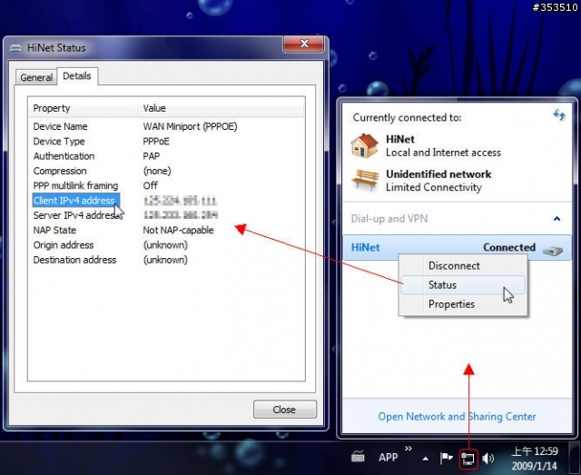Screen dimensions: 581x475
Task: Select the HiNet connection entry
Action: (x=457, y=247)
